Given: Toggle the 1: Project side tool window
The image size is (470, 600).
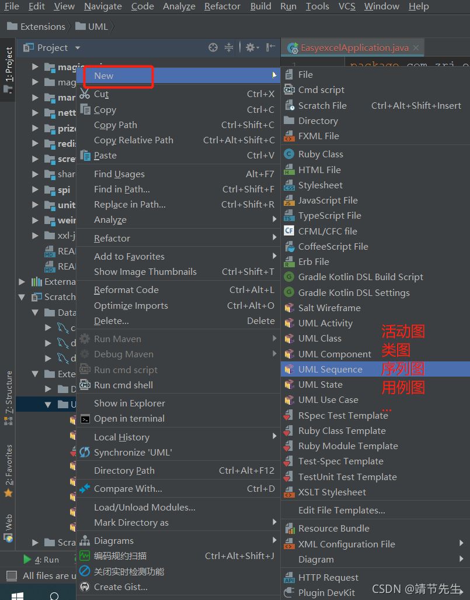Looking at the screenshot, I should (8, 69).
